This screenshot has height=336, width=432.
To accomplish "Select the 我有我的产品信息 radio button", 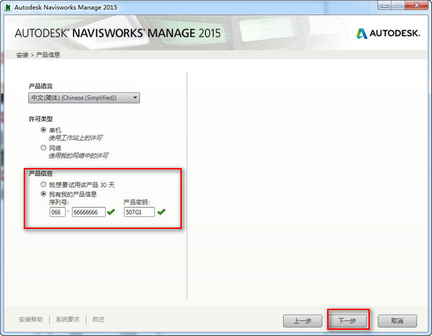I will click(43, 194).
